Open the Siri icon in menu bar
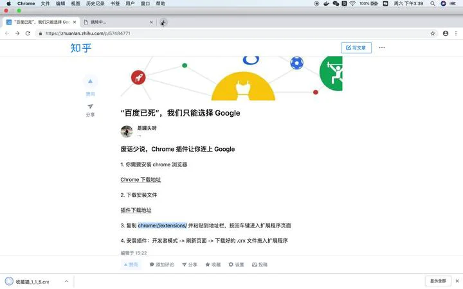Screen dimensions: 463x289 [x=443, y=4]
